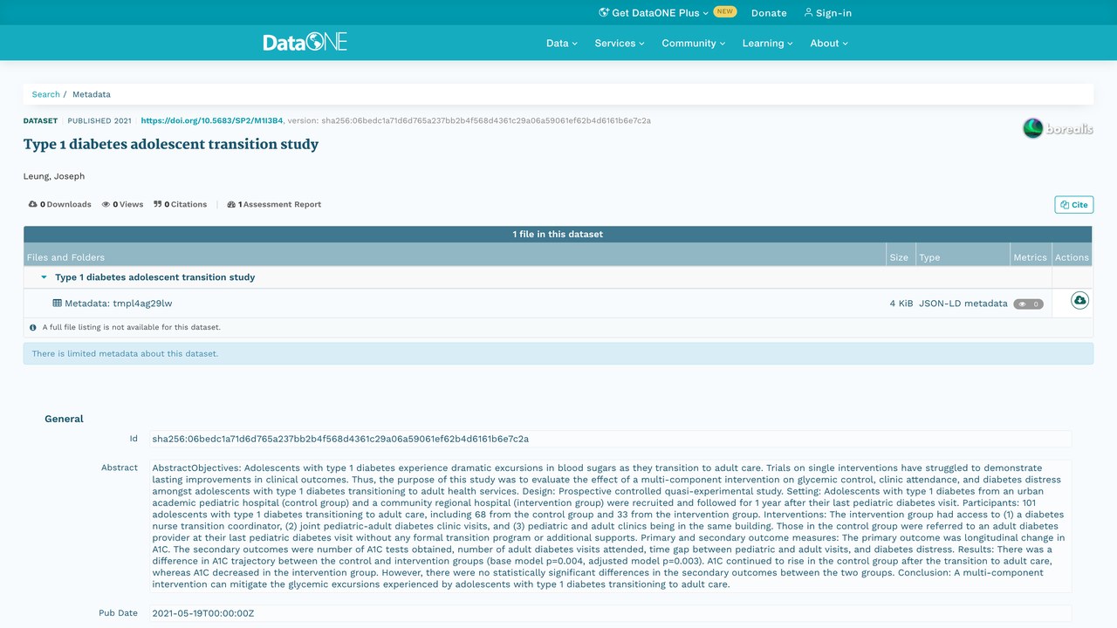Click the Id value field
Image resolution: width=1117 pixels, height=628 pixels.
tap(610, 439)
